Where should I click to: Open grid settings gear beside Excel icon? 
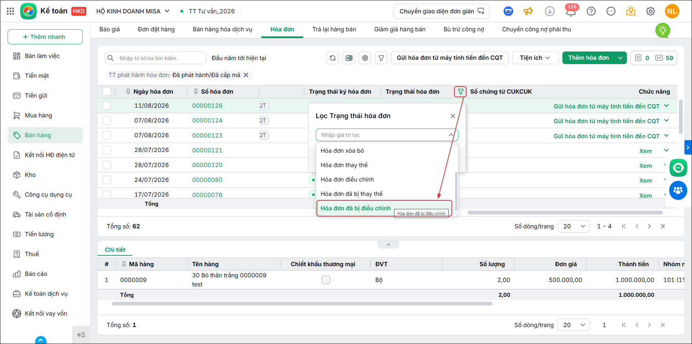[365, 58]
